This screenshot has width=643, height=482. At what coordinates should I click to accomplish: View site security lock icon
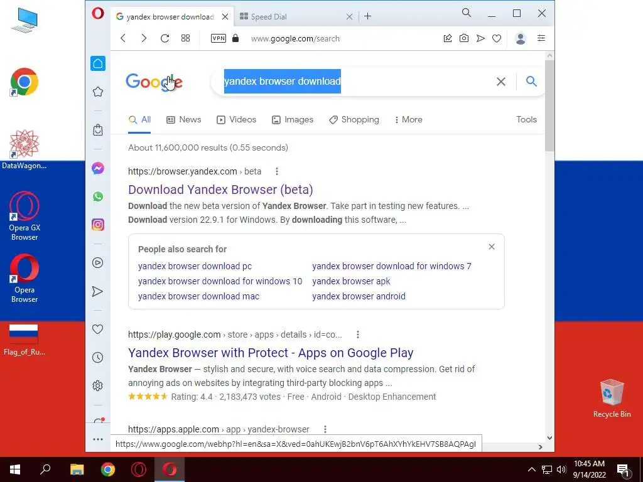coord(235,38)
